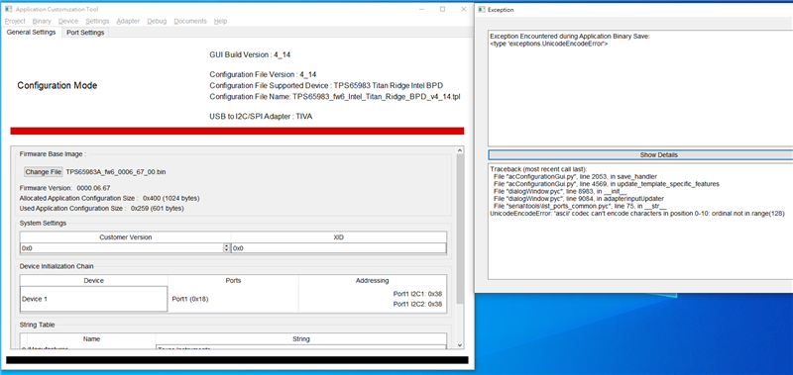Click Configuration File Supported Device text

pyautogui.click(x=326, y=85)
